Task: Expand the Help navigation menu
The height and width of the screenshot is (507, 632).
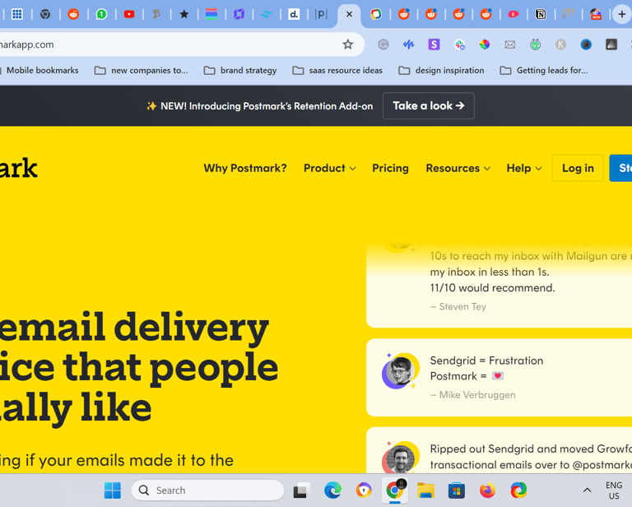Action: [524, 168]
